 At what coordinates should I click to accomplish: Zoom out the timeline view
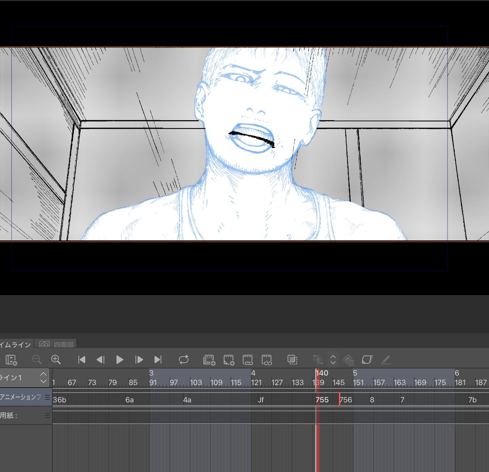point(37,360)
